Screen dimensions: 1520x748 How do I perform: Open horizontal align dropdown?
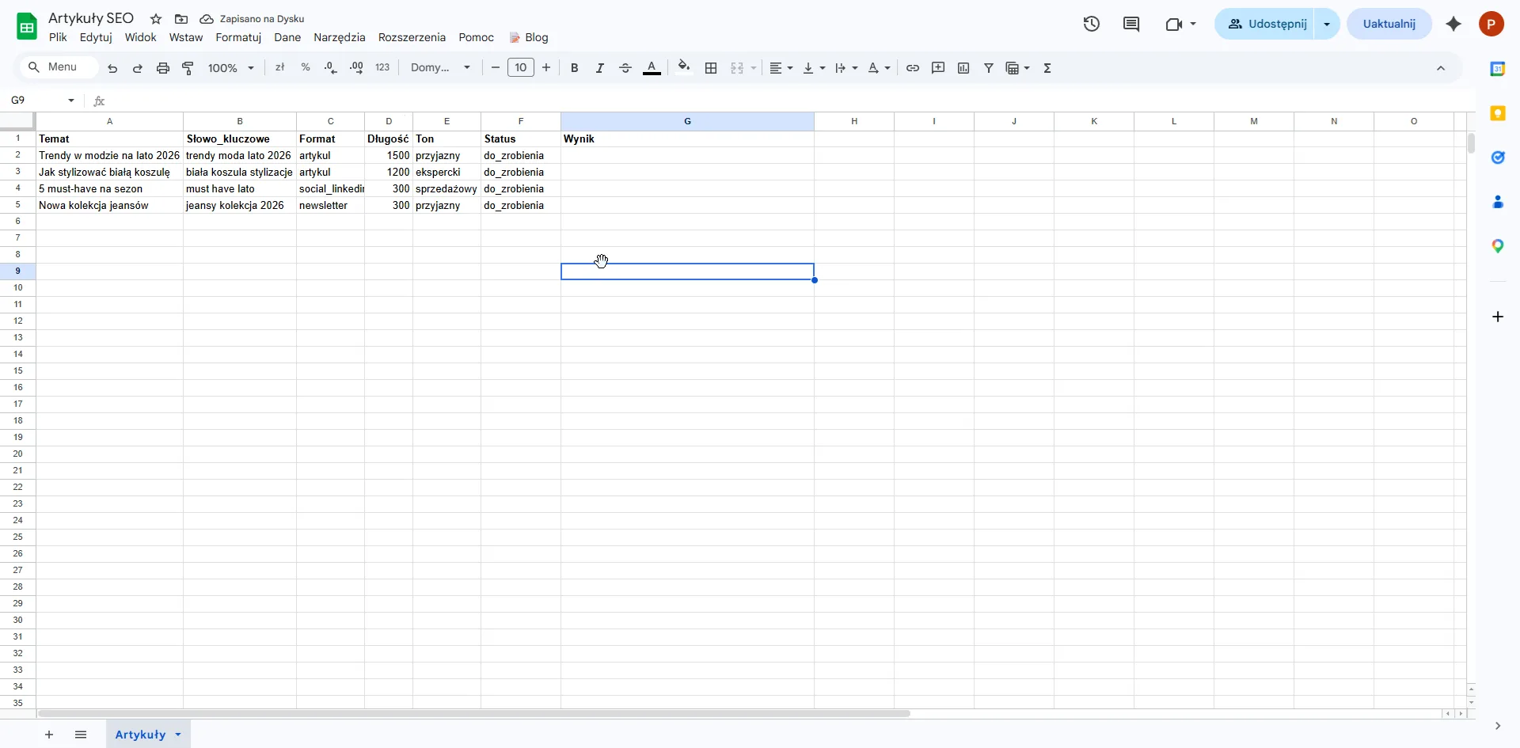[x=781, y=68]
